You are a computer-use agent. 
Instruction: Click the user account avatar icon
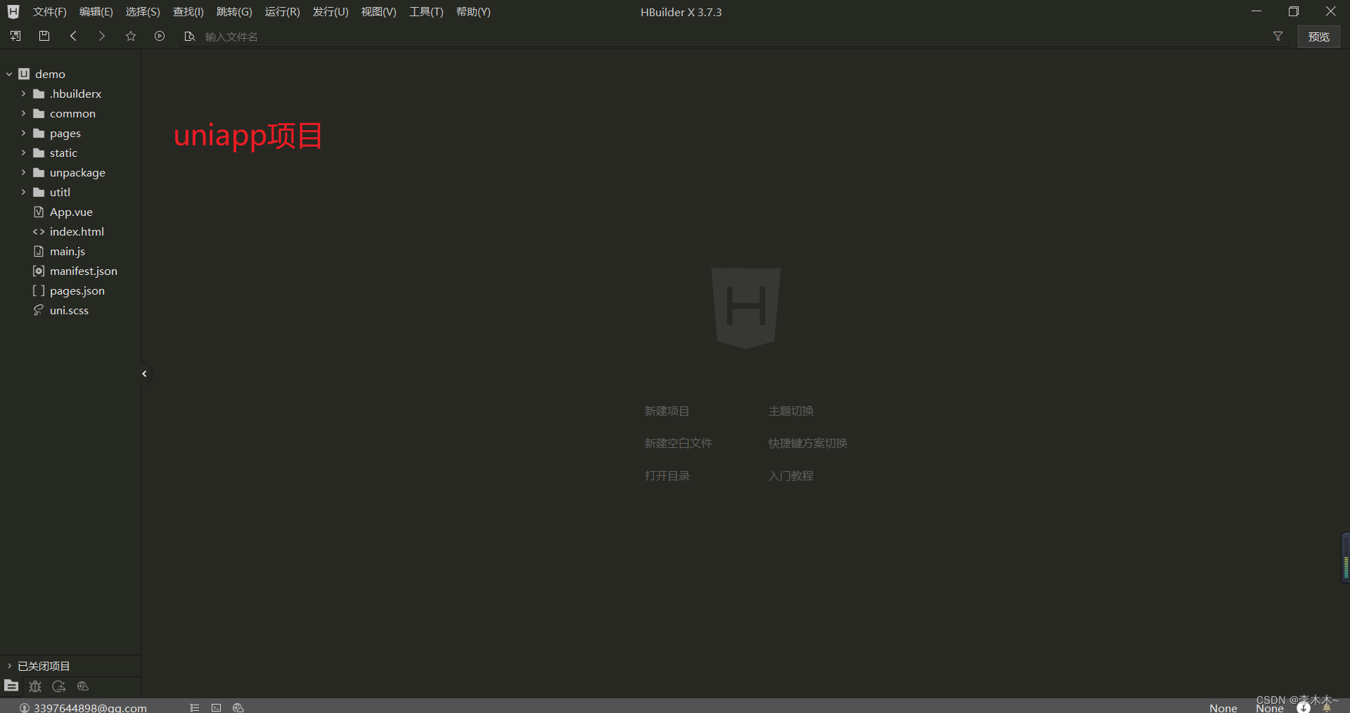25,707
